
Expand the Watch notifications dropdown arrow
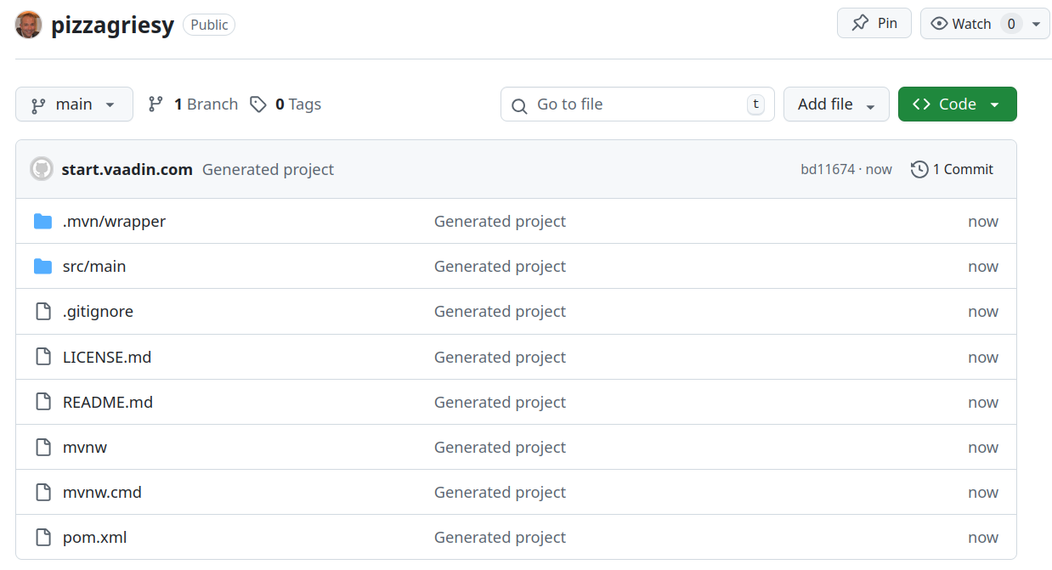(x=1035, y=24)
